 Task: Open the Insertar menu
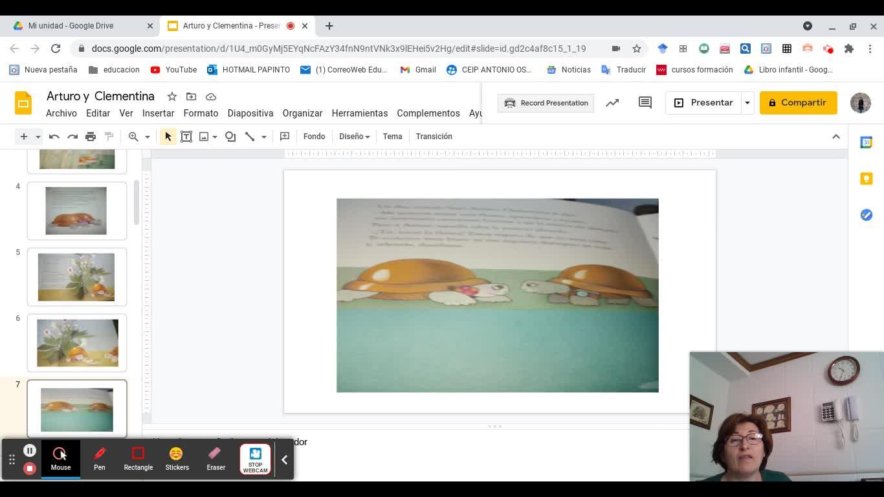[x=158, y=113]
